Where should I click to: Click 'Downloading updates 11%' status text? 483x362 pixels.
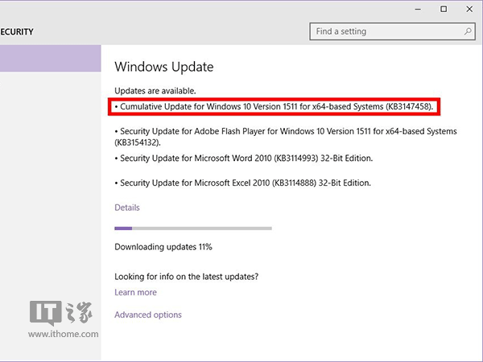163,247
